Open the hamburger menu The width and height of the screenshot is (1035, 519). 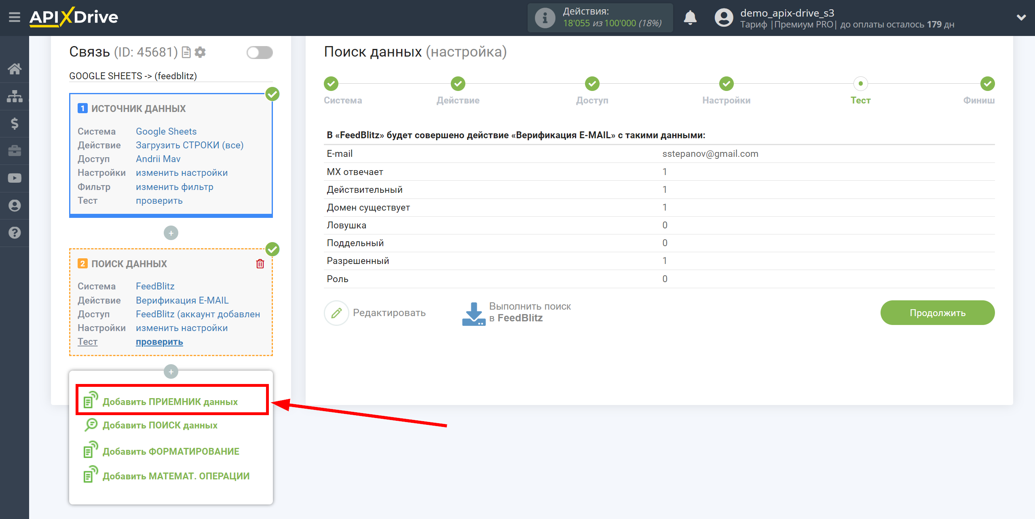tap(15, 17)
